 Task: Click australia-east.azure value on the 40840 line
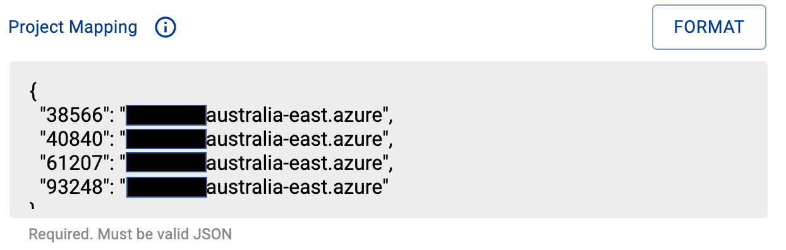point(294,139)
